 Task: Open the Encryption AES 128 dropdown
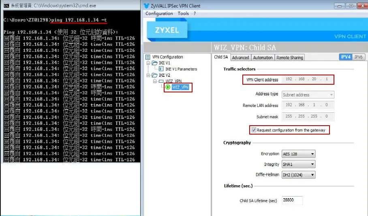298,154
